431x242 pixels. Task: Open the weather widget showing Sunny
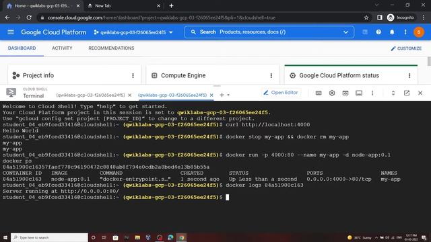(359, 237)
